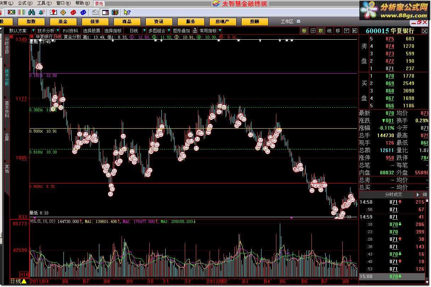The width and height of the screenshot is (431, 287).
Task: Open the 窗口 menu
Action: (63, 3)
